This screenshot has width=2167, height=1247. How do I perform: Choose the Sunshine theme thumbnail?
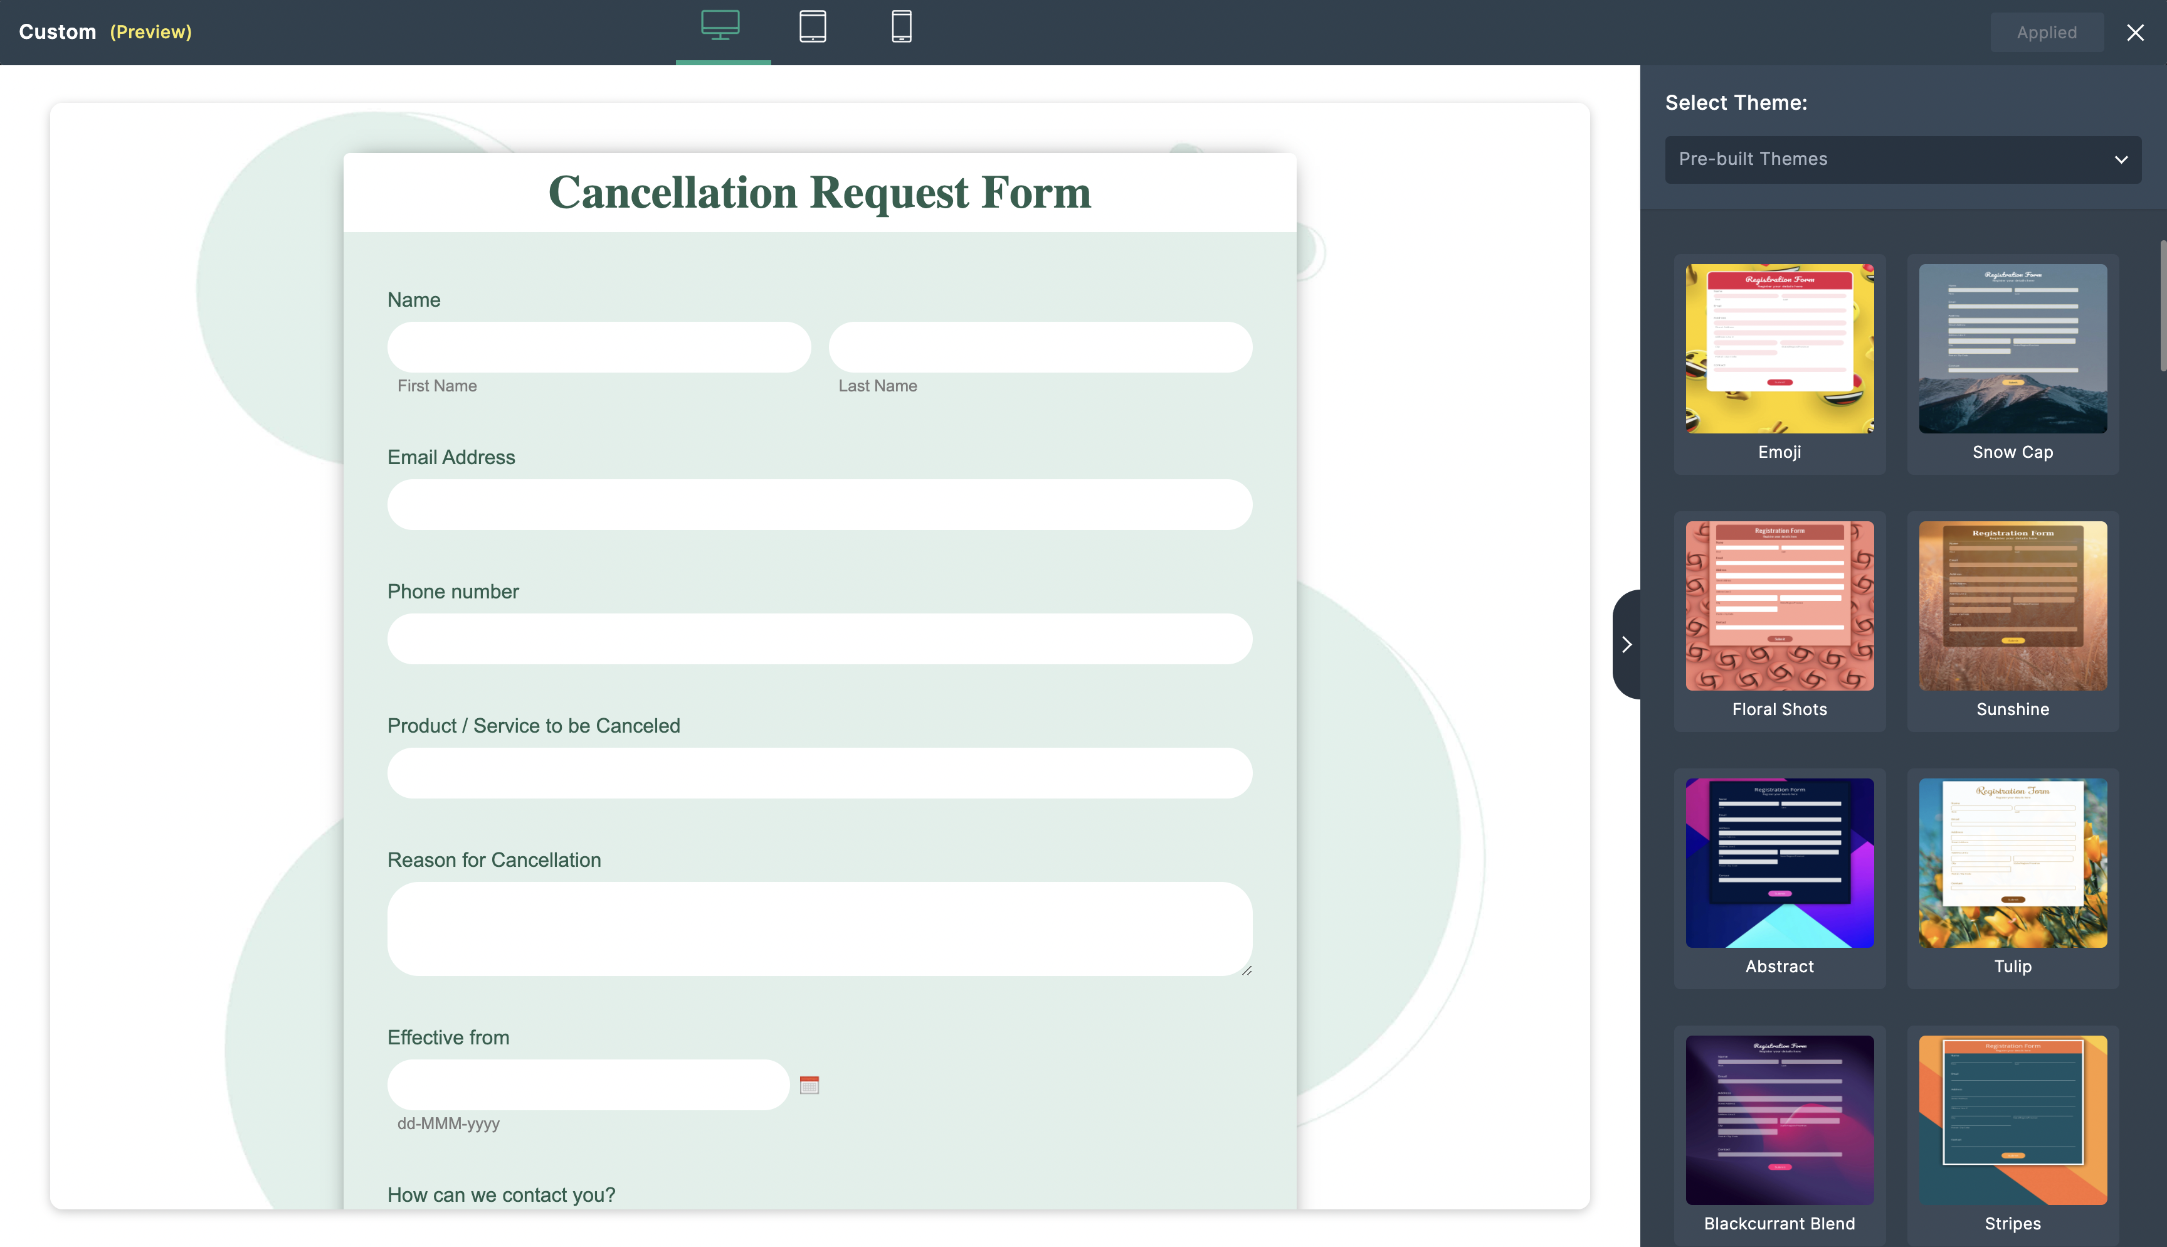(2012, 605)
